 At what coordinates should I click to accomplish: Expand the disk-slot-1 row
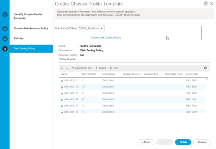62,81
